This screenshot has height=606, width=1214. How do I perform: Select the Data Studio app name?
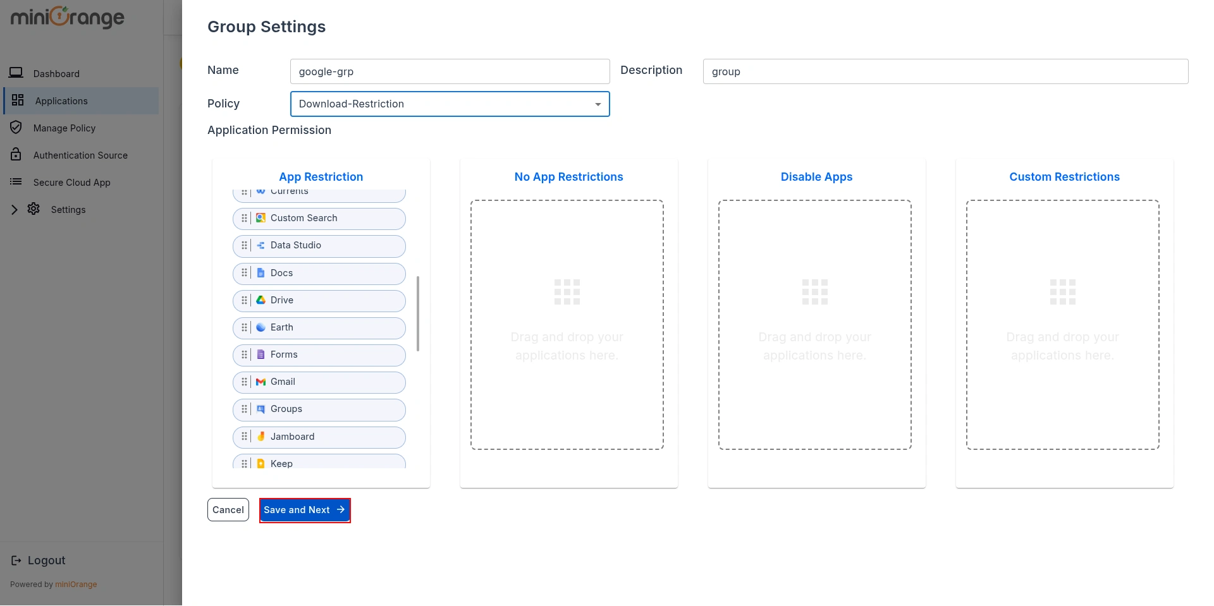point(296,245)
